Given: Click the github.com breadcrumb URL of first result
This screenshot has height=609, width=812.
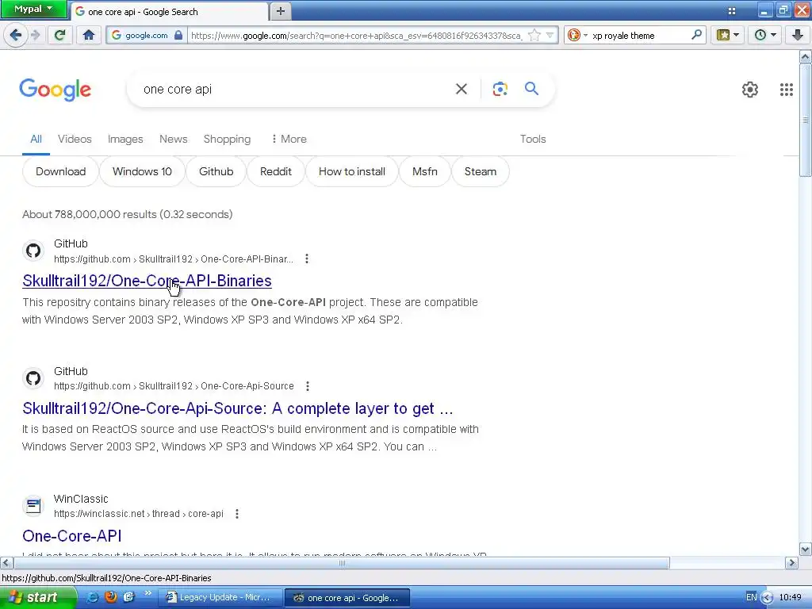Looking at the screenshot, I should [x=174, y=259].
